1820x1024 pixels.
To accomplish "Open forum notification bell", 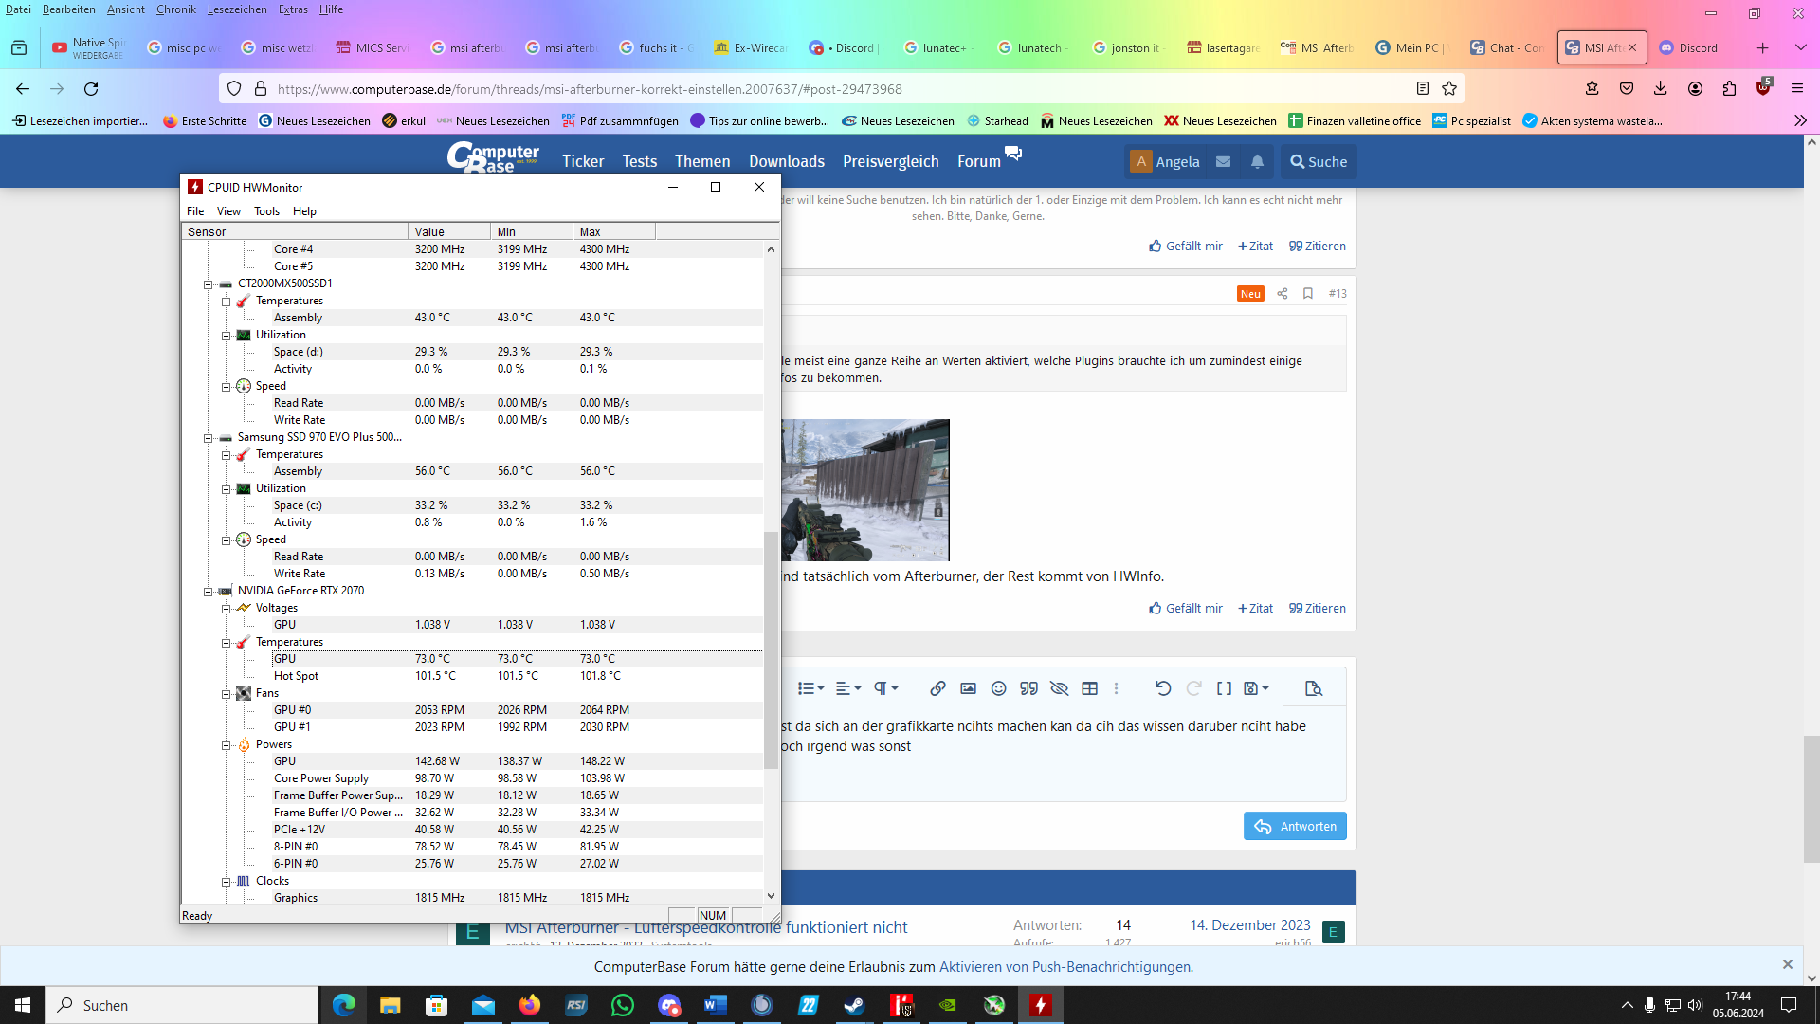I will 1257,162.
